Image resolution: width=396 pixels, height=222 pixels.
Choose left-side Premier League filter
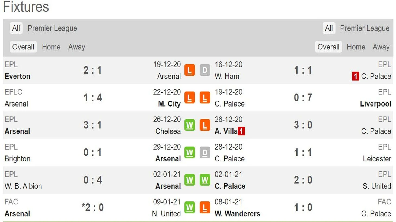(x=52, y=28)
